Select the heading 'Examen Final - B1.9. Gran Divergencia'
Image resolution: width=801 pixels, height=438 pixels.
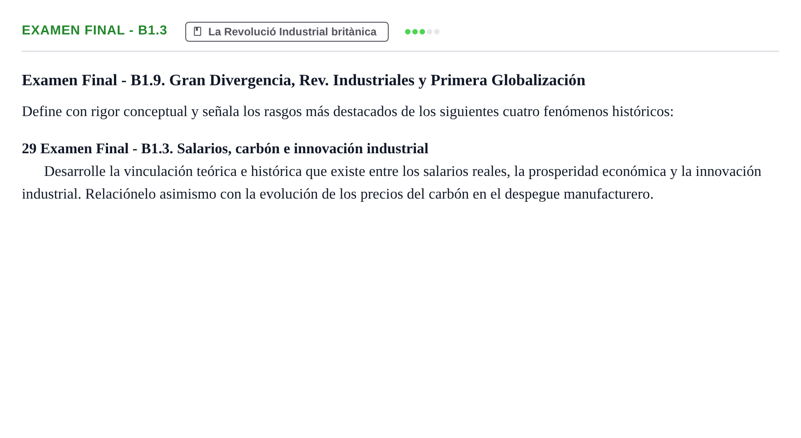[x=303, y=80]
